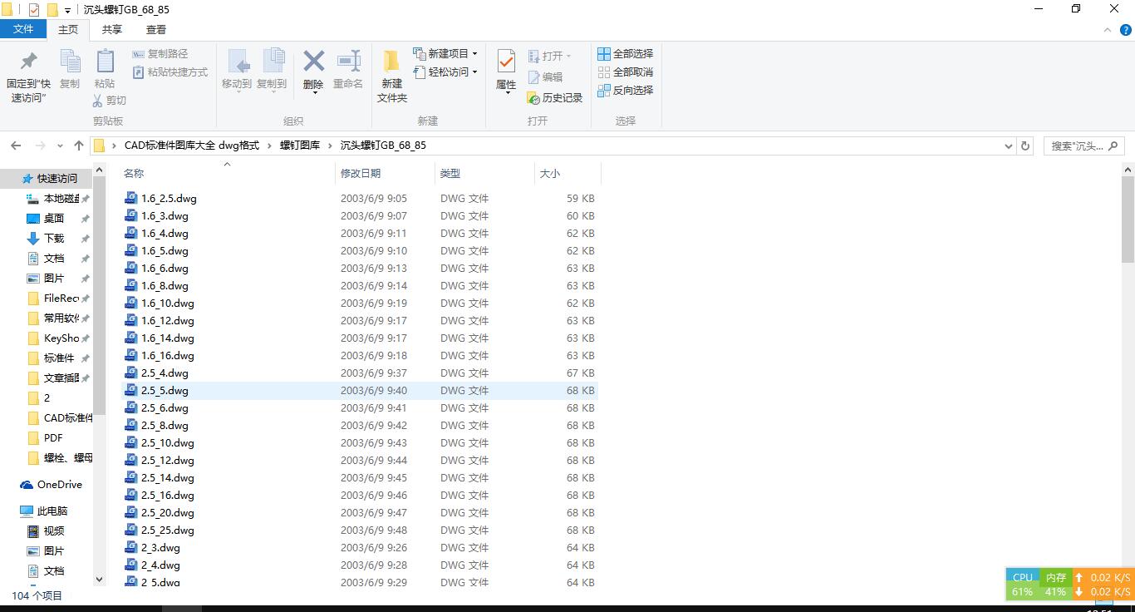Screen dimensions: 1135x612
Task: Click the search box field
Action: (1084, 146)
